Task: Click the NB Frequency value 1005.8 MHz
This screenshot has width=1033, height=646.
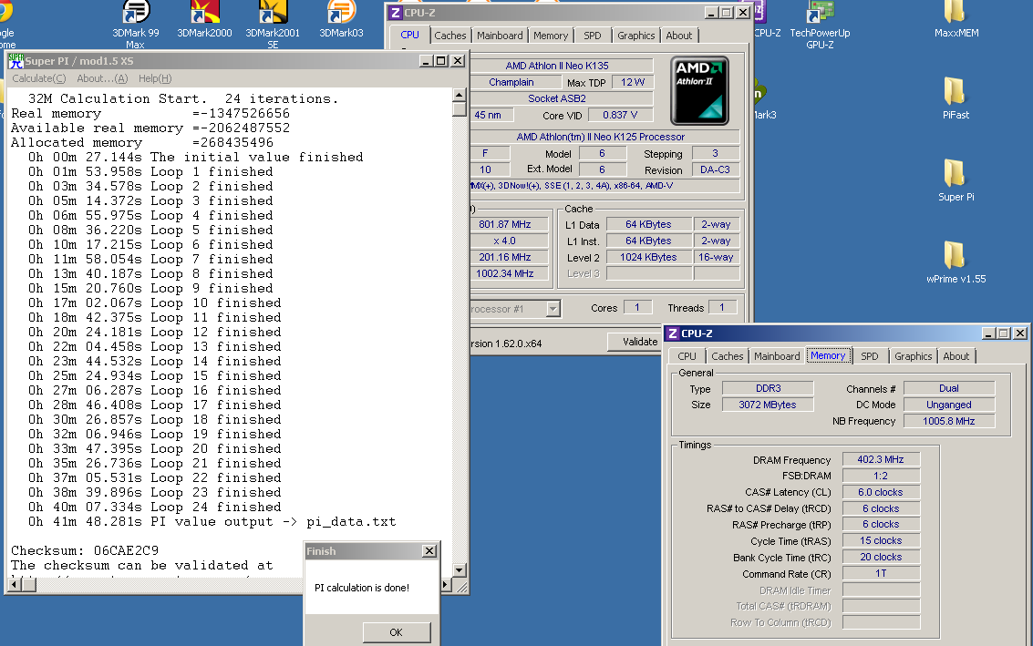Action: [x=949, y=421]
